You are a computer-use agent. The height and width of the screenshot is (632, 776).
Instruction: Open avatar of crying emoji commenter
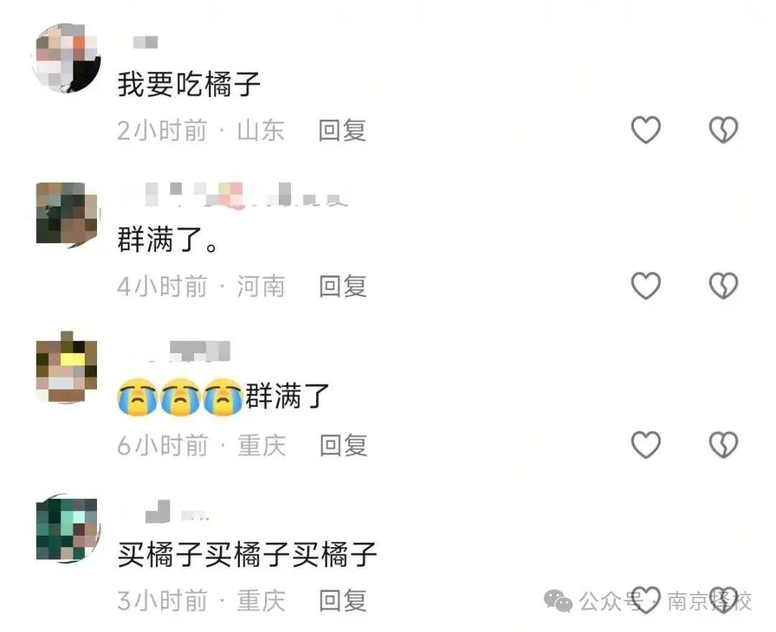click(x=67, y=367)
